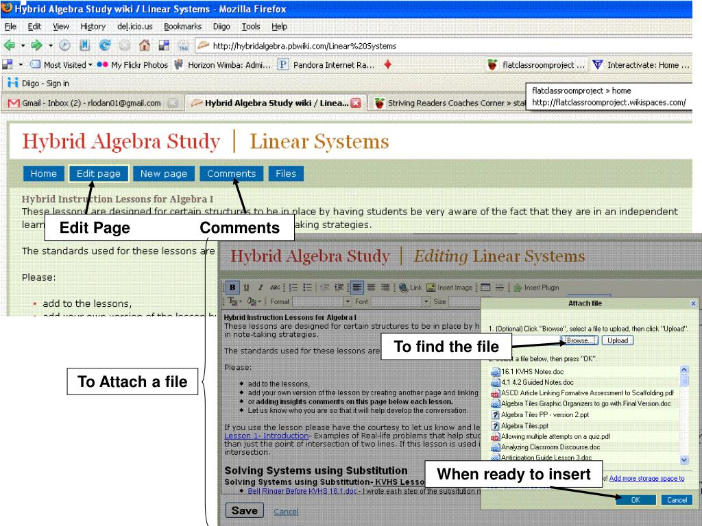Image resolution: width=702 pixels, height=526 pixels.
Task: Click the TAG icon in the navigation toolbar
Action: point(184,45)
